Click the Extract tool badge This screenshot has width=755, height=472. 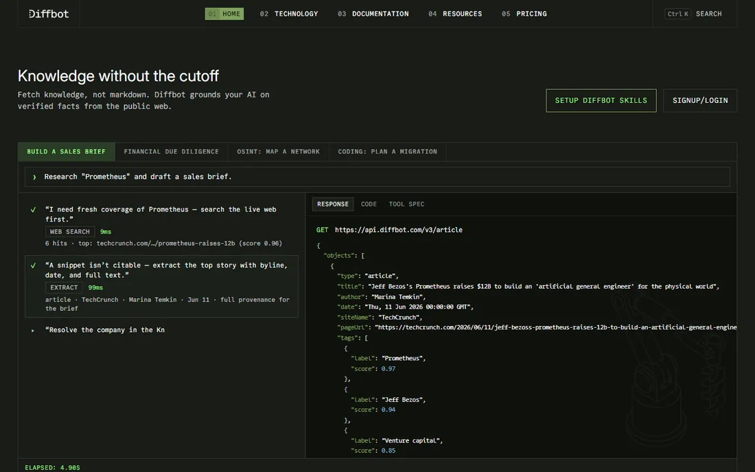pyautogui.click(x=64, y=287)
